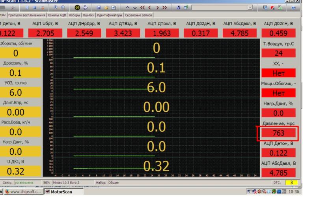The image size is (315, 197).
Task: Click the yellow diagnostic connector icon
Action: click(x=78, y=8)
